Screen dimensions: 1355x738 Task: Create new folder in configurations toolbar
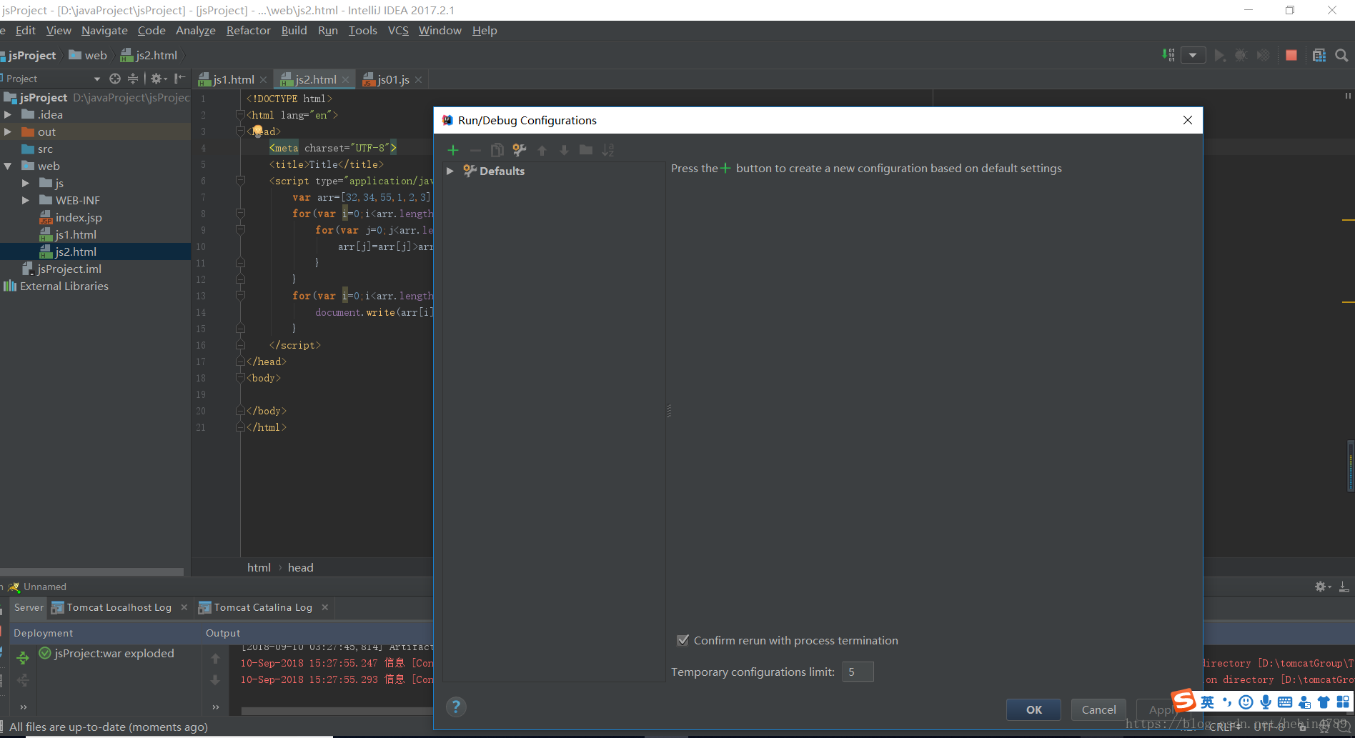point(586,150)
